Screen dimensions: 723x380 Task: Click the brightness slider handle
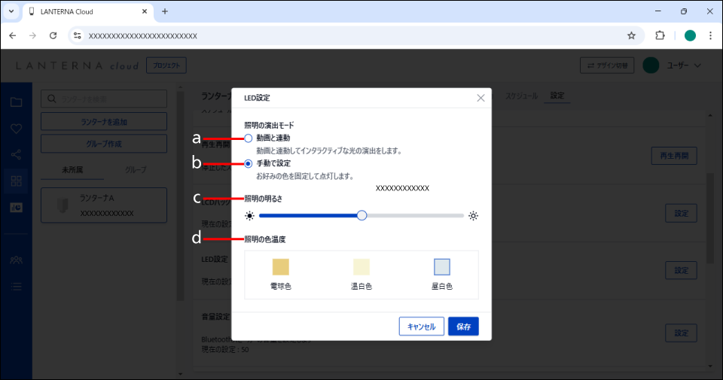(x=361, y=215)
